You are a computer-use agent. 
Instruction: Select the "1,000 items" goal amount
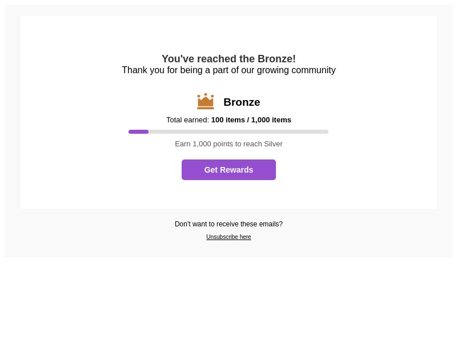[x=271, y=120]
